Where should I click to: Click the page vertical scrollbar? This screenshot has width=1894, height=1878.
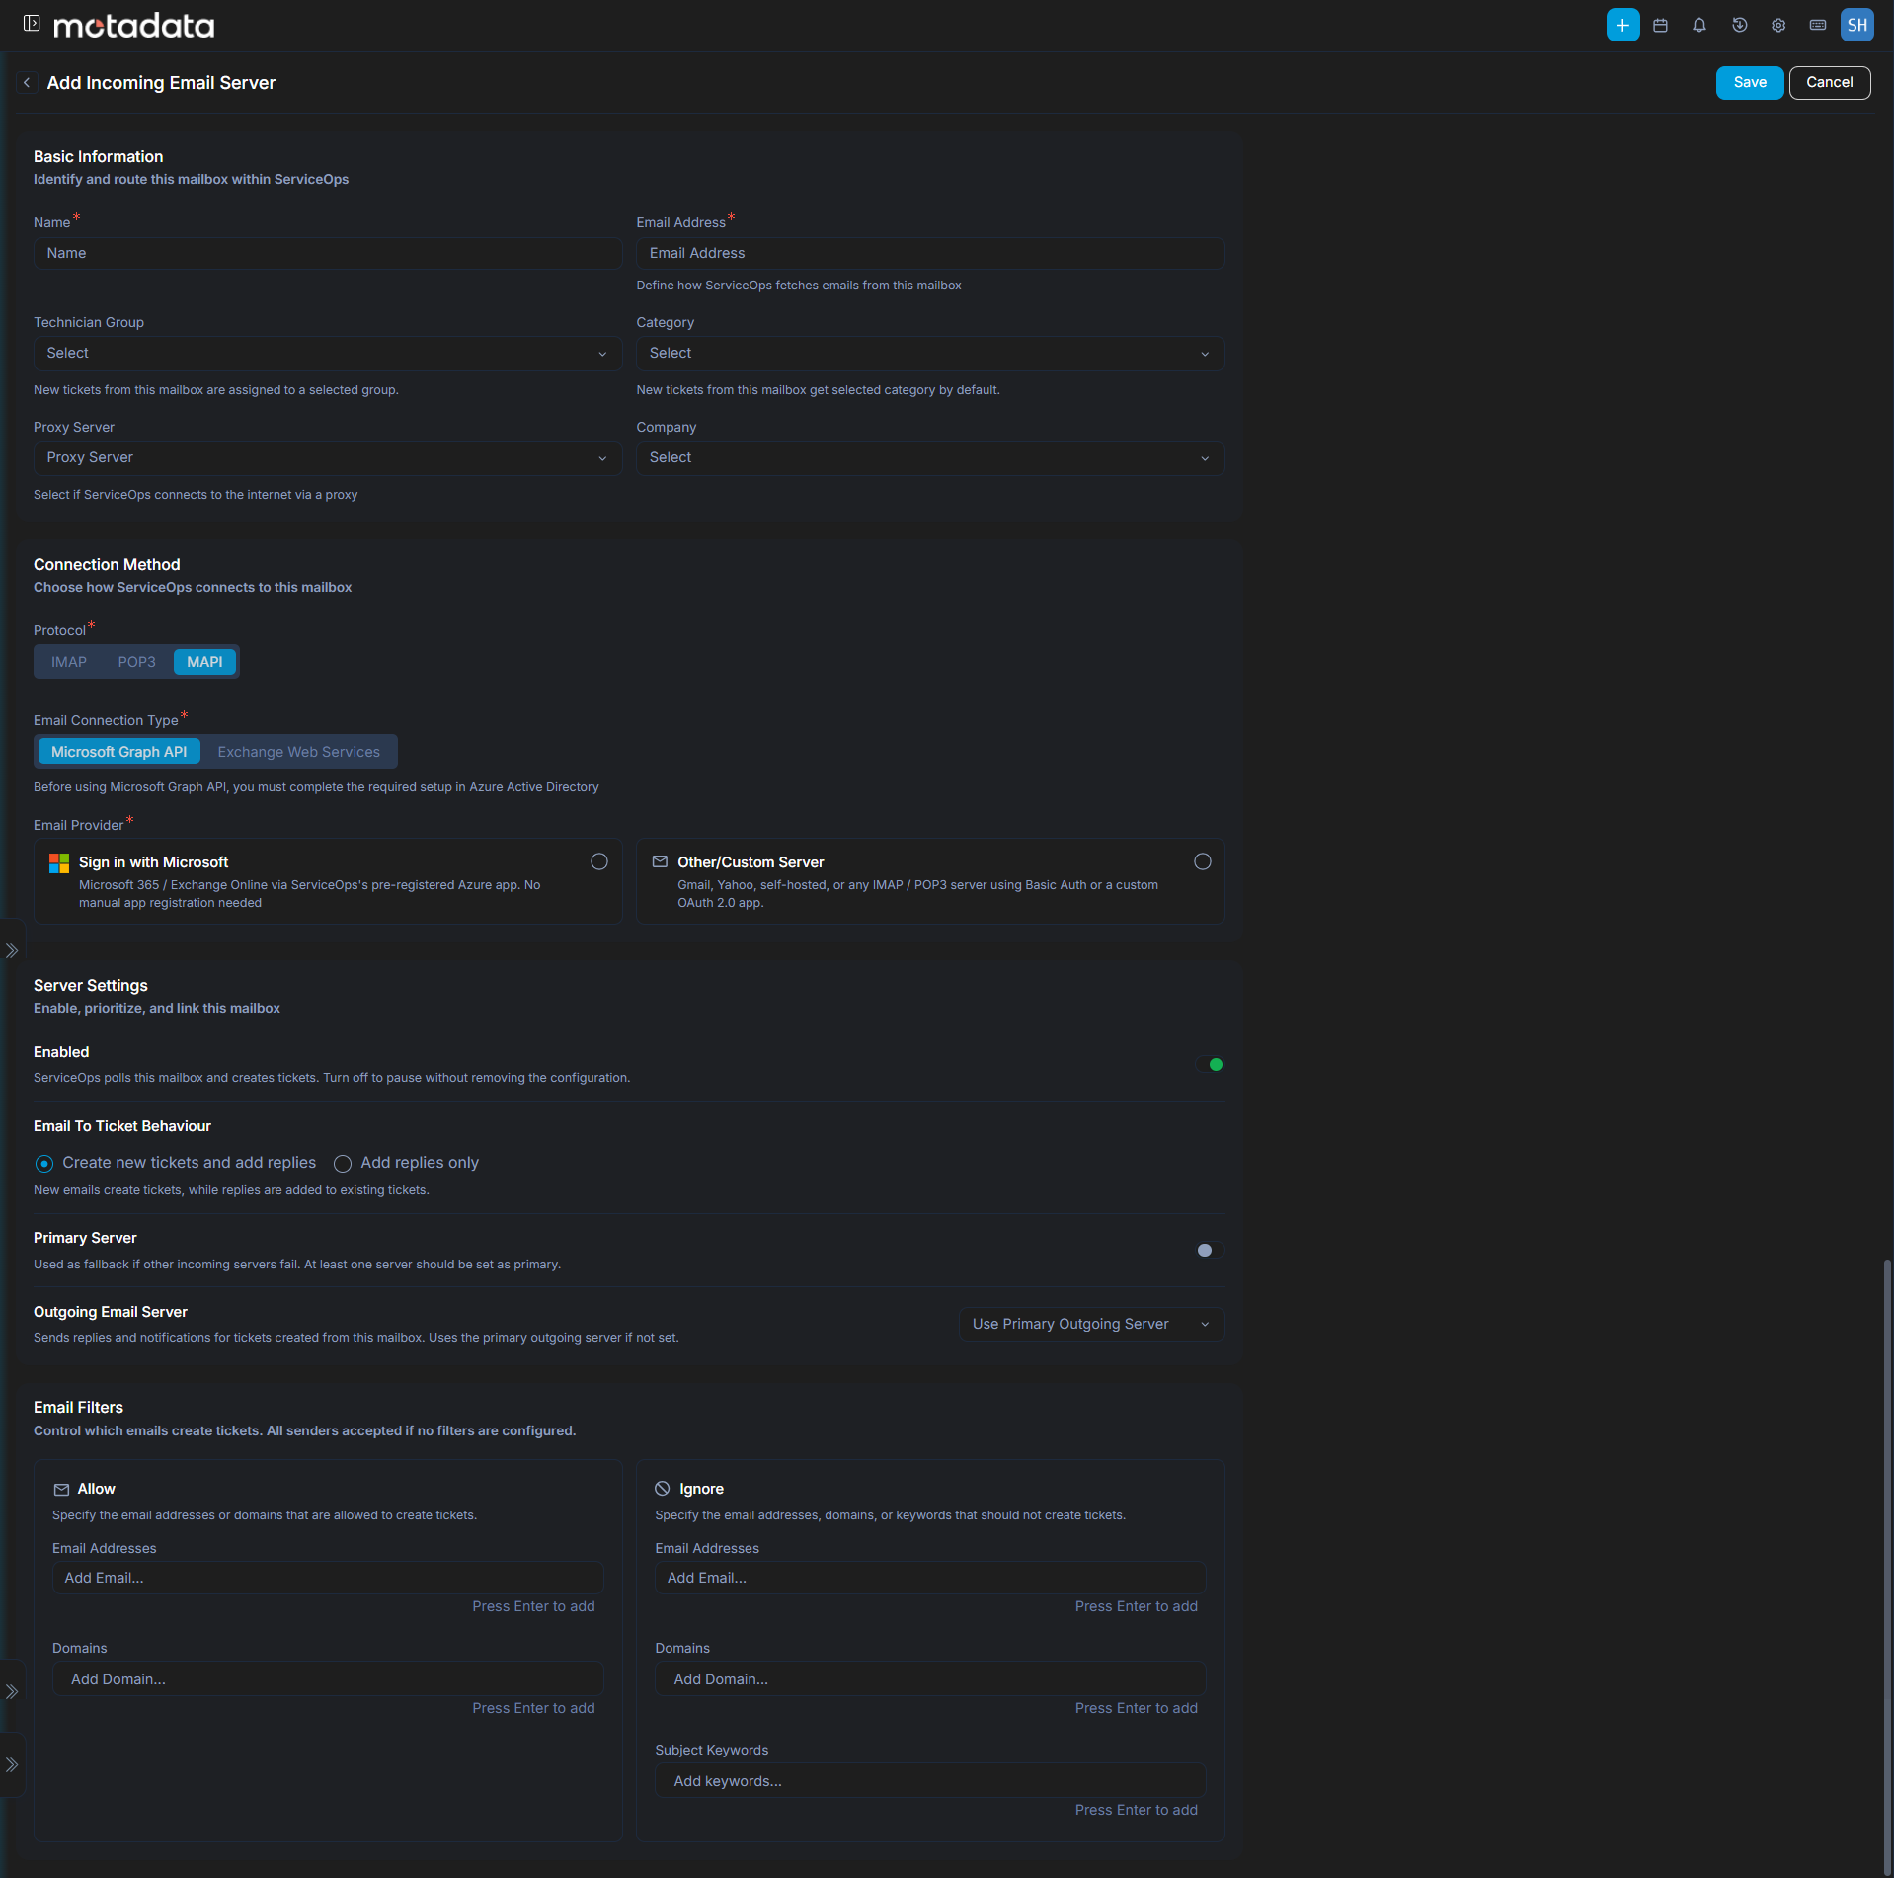coord(1887,1566)
